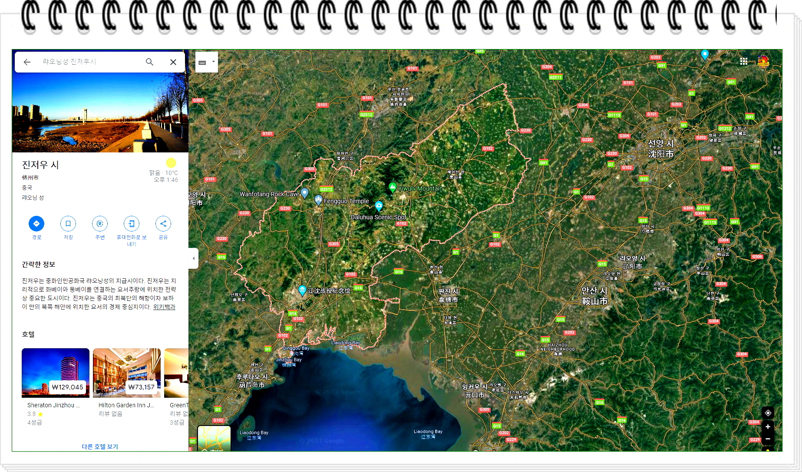The height and width of the screenshot is (472, 802).
Task: Click the Fengguo Temple map pin
Action: pos(318,201)
